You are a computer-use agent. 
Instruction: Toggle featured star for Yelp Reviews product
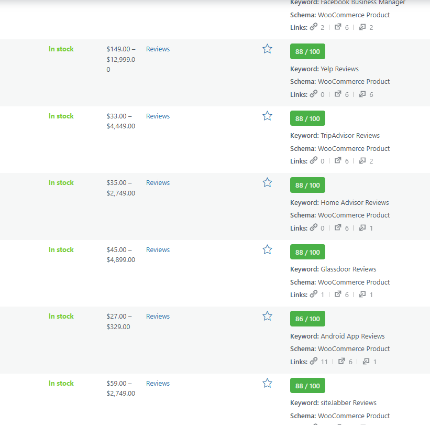[x=267, y=49]
